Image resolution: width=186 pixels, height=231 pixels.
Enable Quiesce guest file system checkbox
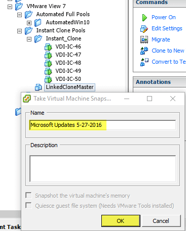point(28,206)
